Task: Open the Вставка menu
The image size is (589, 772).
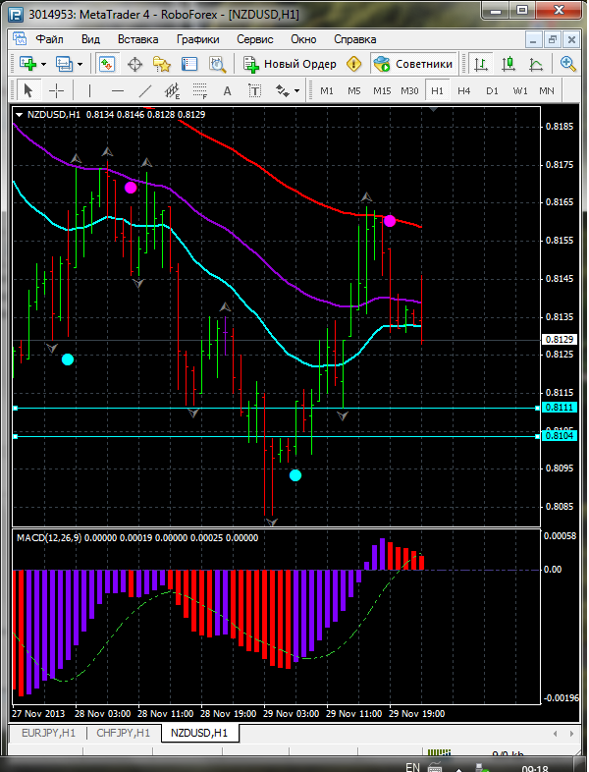Action: pos(137,39)
